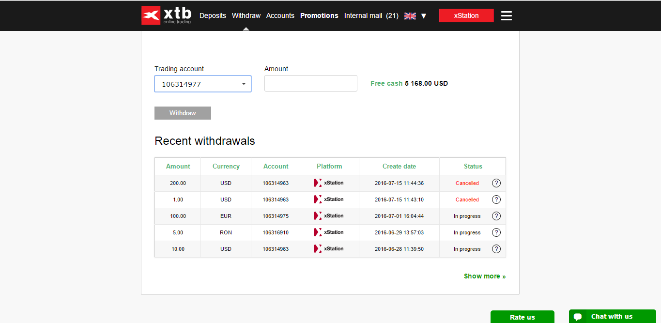
Task: Open the Deposits menu item
Action: (x=213, y=15)
